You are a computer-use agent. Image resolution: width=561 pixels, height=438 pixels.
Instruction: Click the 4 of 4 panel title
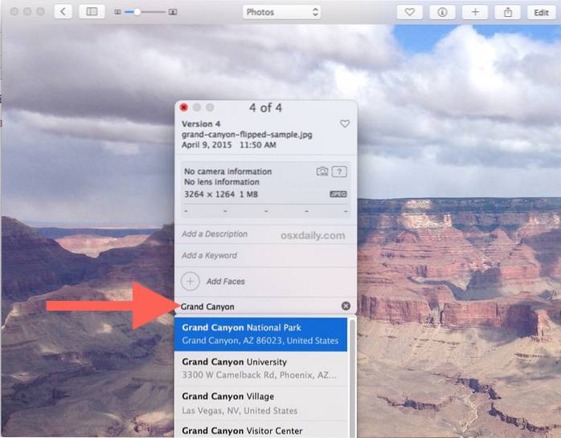(x=265, y=107)
